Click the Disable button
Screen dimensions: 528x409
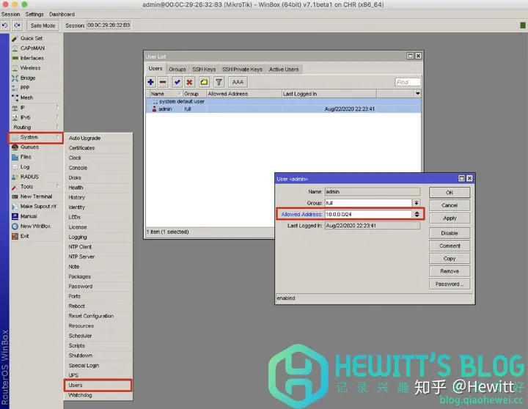pyautogui.click(x=450, y=233)
